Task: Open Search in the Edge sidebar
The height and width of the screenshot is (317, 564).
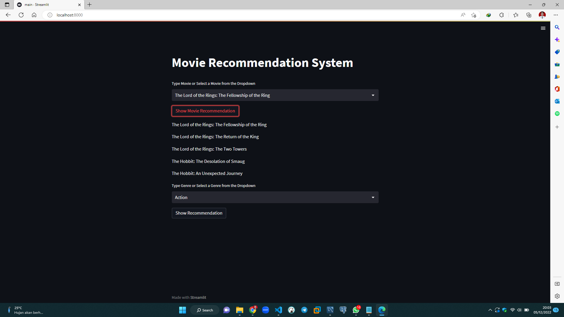Action: pyautogui.click(x=557, y=27)
